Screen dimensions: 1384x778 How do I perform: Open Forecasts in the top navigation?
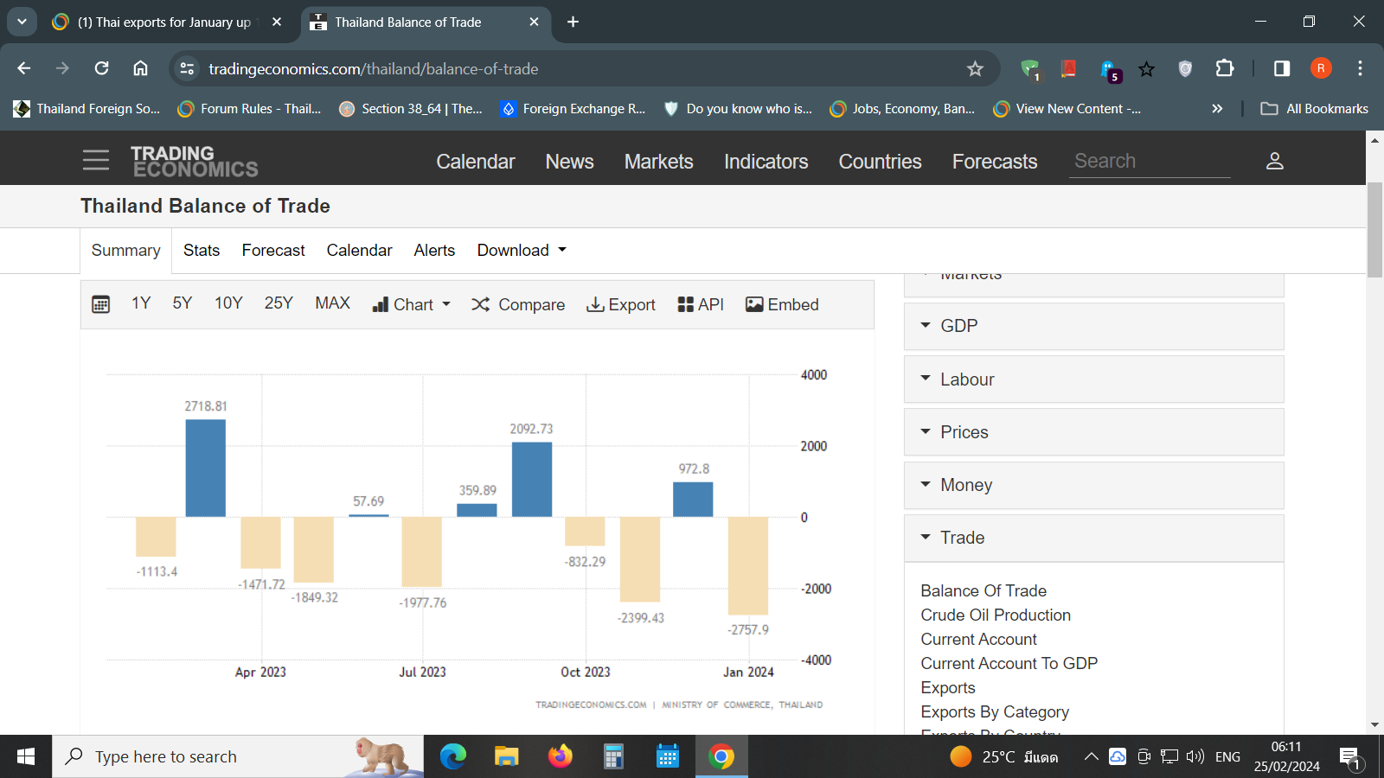(995, 162)
